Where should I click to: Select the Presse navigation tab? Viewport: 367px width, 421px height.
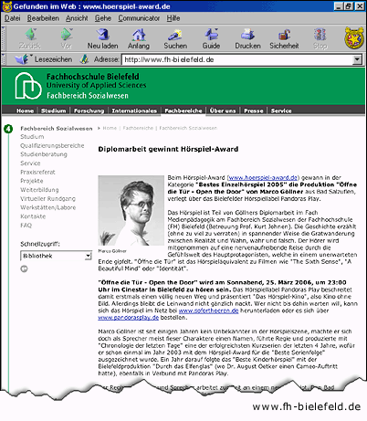pos(254,111)
